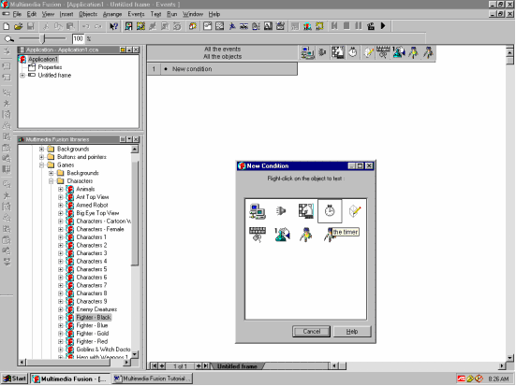
Task: Collapse the Characters folder
Action: point(51,181)
